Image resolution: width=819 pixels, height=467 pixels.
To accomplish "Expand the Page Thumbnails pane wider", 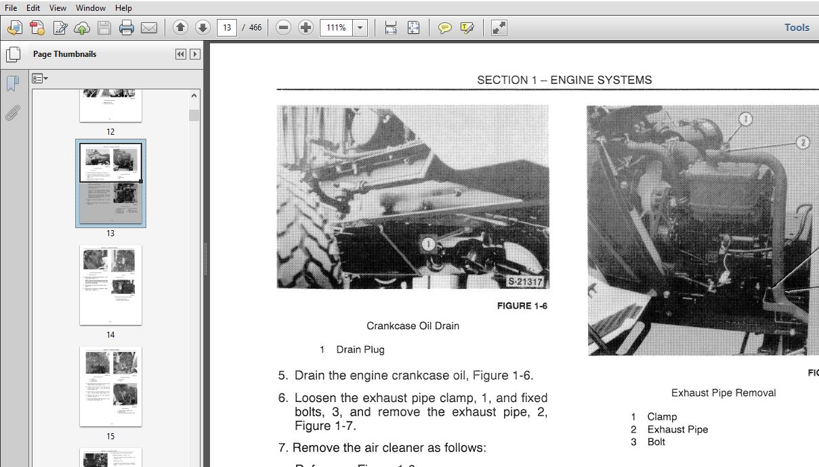I will click(x=195, y=54).
